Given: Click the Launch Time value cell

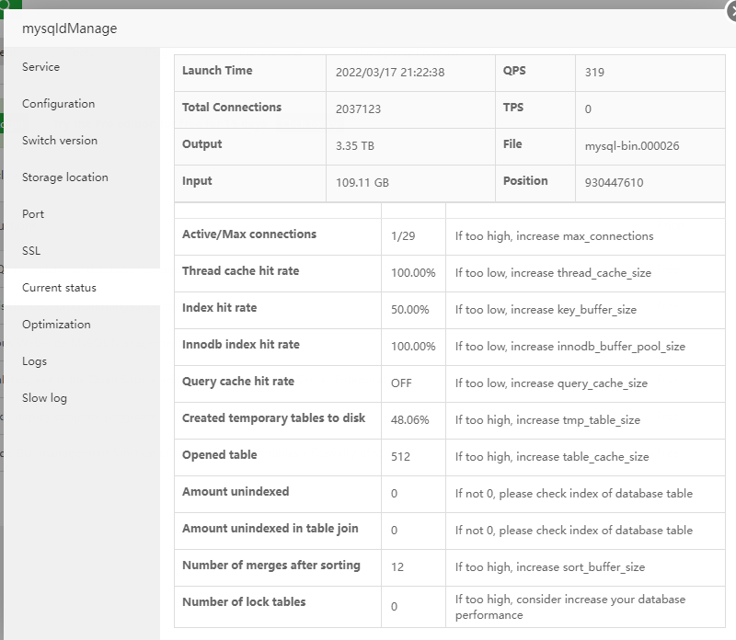Looking at the screenshot, I should tap(390, 73).
